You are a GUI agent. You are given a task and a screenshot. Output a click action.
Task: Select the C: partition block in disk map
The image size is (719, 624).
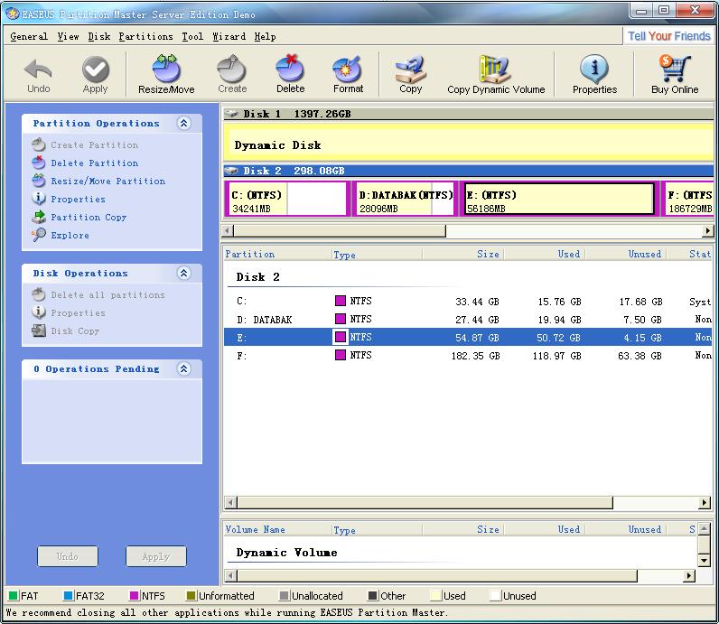(287, 199)
